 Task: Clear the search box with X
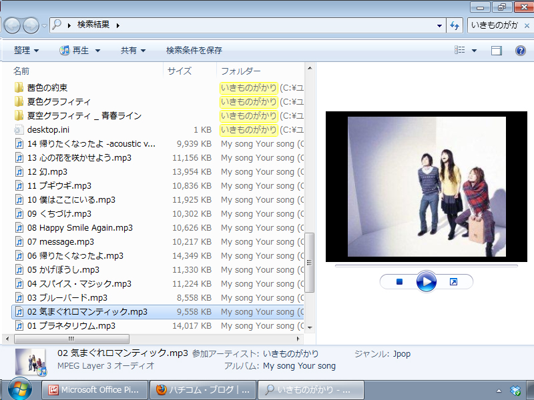527,25
